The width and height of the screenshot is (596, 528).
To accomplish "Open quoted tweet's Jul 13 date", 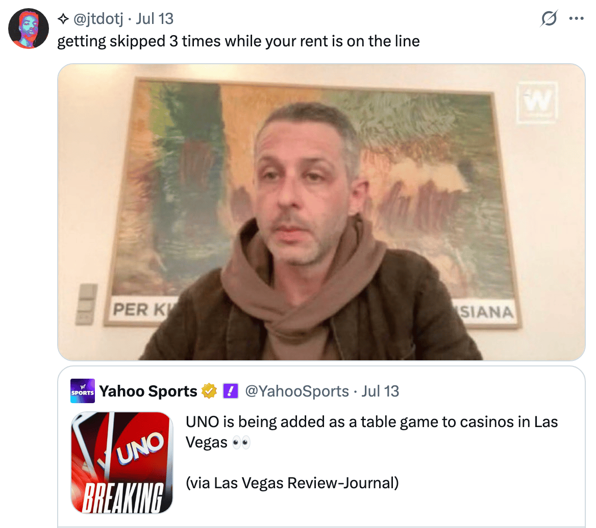I will tap(380, 391).
